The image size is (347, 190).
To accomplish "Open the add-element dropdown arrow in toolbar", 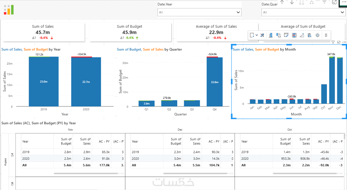I will [257, 35].
